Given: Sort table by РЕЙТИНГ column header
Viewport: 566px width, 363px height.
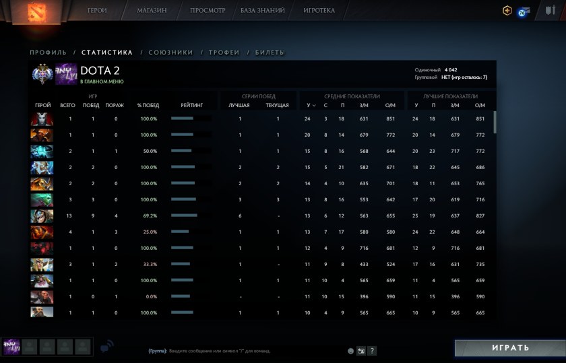Looking at the screenshot, I should click(x=191, y=105).
